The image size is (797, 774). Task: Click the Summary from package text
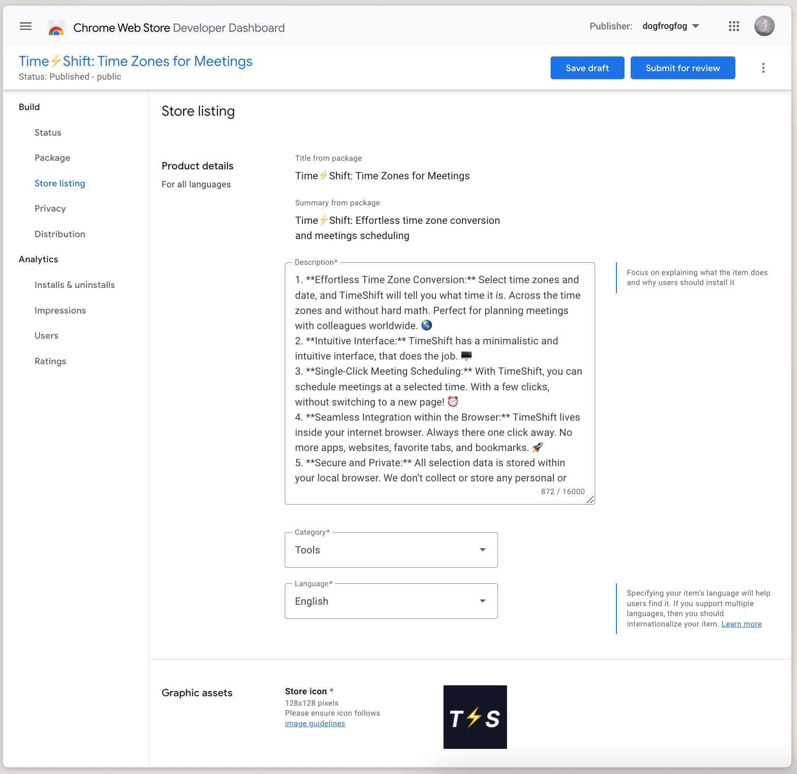tap(398, 228)
